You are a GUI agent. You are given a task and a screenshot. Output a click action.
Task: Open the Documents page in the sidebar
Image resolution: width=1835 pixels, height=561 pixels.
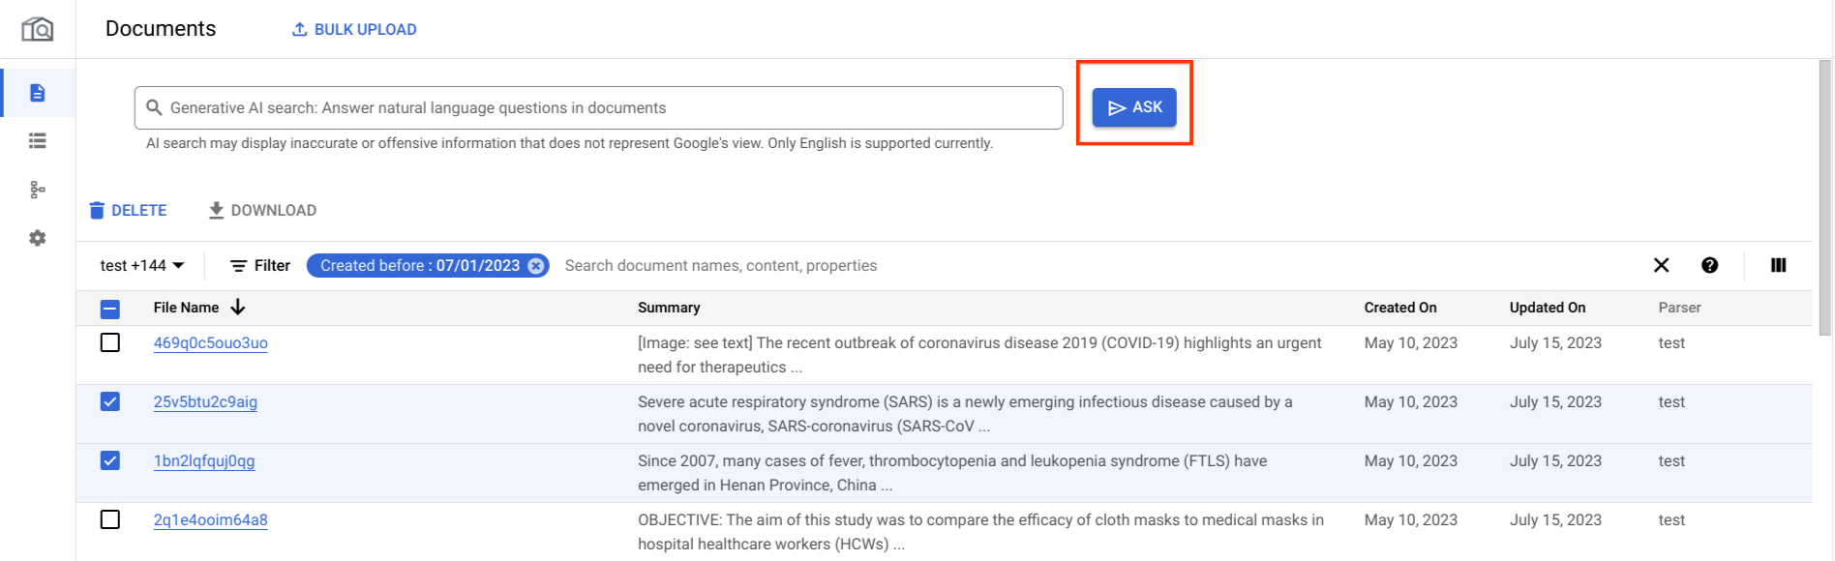38,93
